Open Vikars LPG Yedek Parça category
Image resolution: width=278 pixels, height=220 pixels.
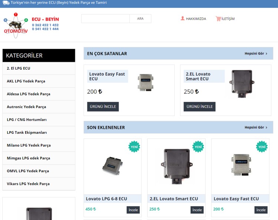(x=39, y=184)
